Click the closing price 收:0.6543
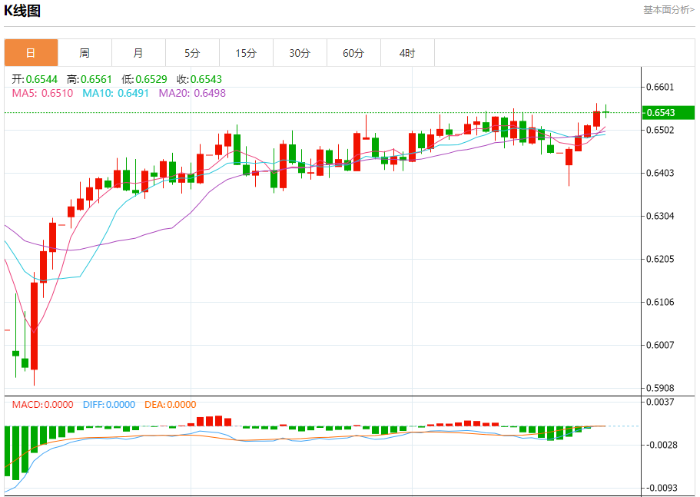This screenshot has width=700, height=497. [x=199, y=79]
